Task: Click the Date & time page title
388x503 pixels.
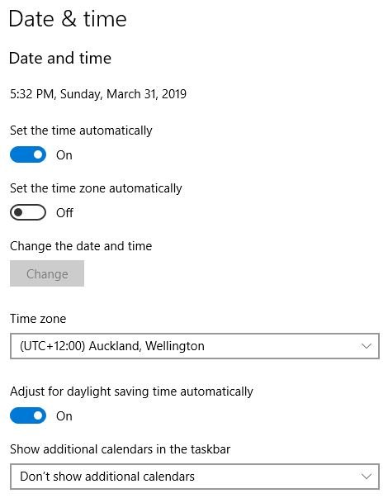Action: pyautogui.click(x=68, y=19)
